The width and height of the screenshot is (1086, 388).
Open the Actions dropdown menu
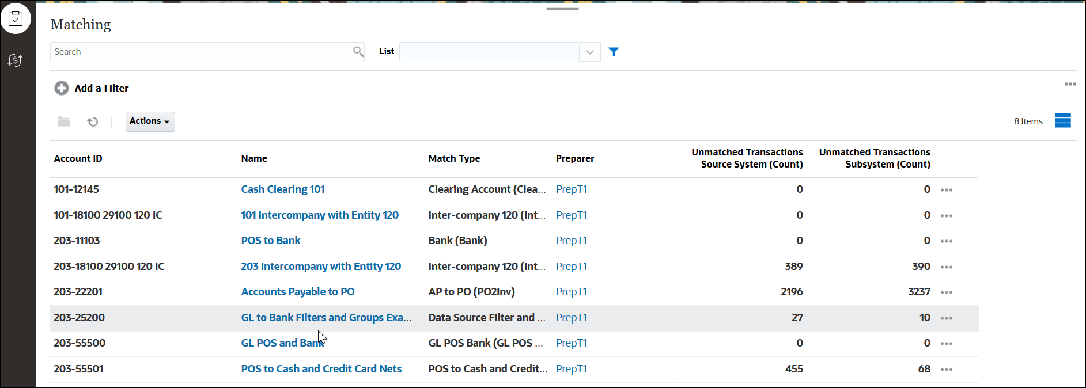pyautogui.click(x=150, y=121)
